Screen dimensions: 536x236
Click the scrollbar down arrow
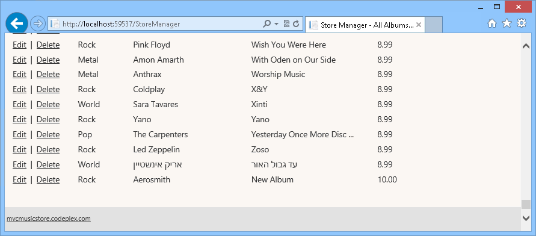point(526,217)
